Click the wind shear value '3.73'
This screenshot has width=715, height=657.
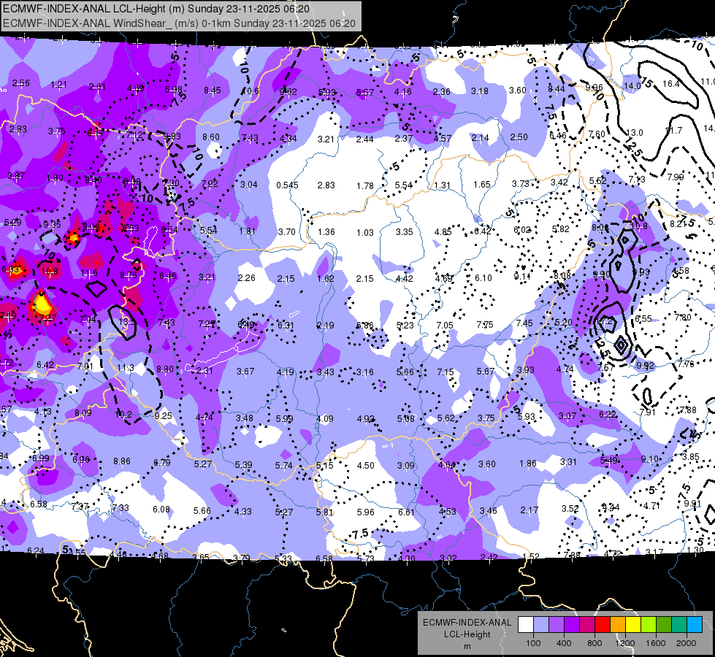520,184
